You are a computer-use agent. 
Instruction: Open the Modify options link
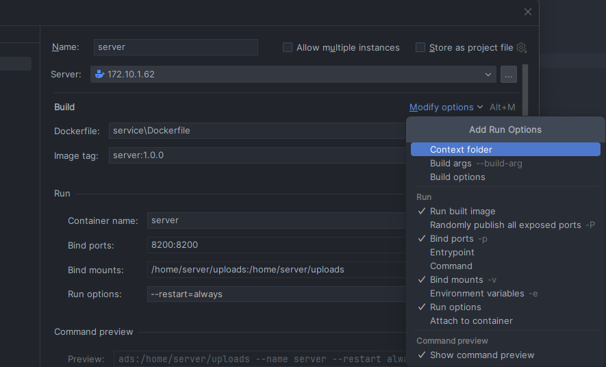[x=442, y=107]
